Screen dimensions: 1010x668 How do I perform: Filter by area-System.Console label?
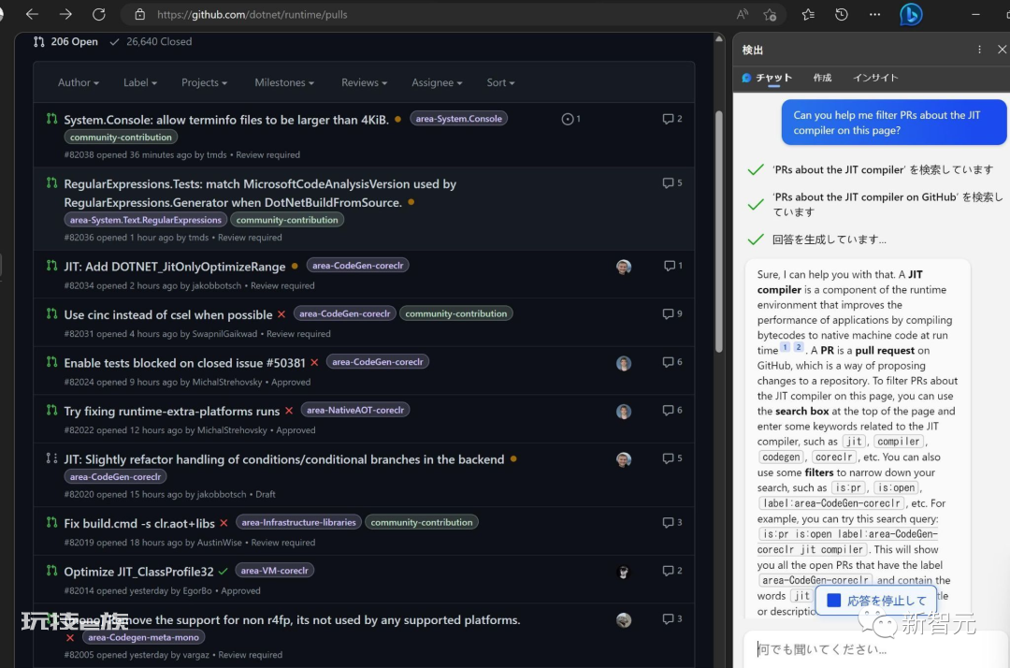tap(458, 119)
